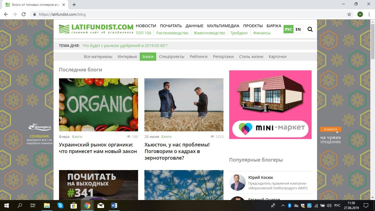Click the ВЧИМОСЯ orange banner button
375x211 pixels.
tap(331, 129)
